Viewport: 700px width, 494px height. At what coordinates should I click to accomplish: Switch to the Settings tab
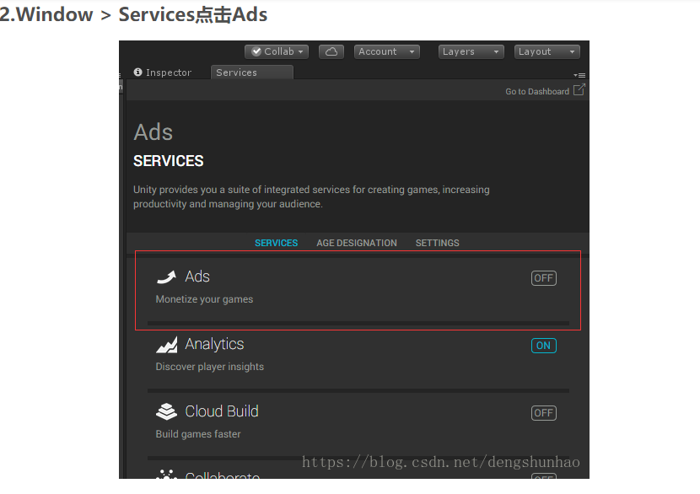(437, 243)
